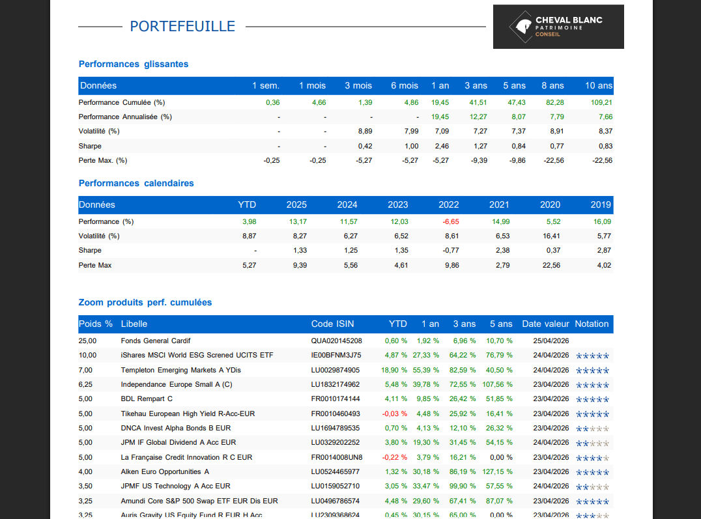
Task: Click the 25/04/2026 date valeur
Action: pos(551,341)
